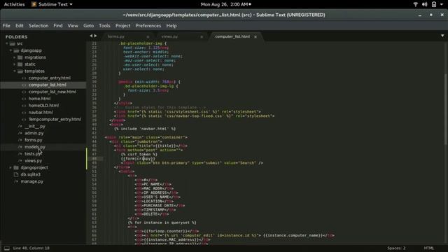Collapse the templates folder
The image size is (448, 252).
(15, 71)
